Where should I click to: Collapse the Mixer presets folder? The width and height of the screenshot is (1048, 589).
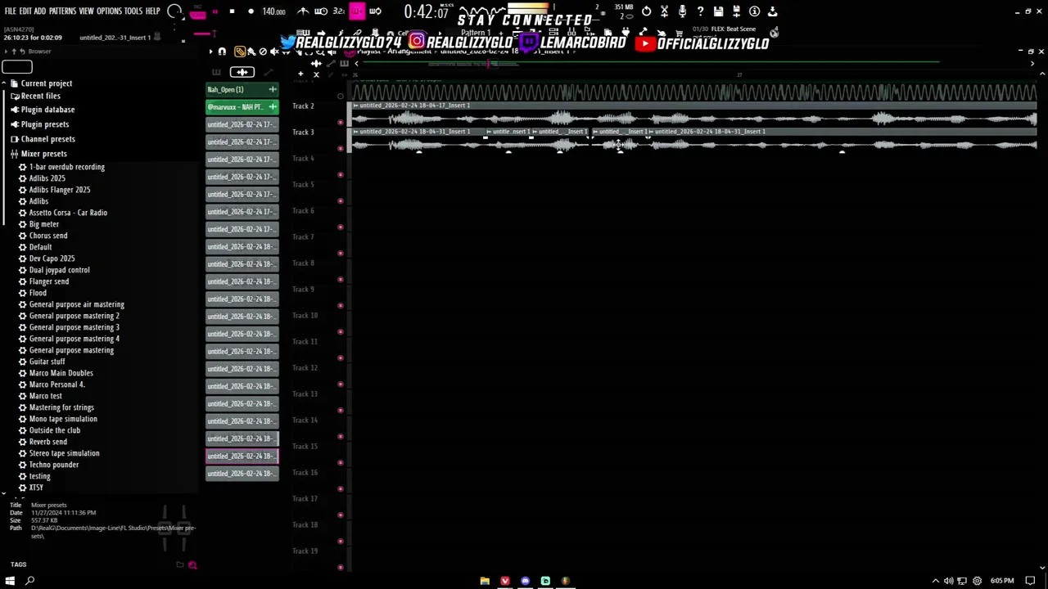click(x=43, y=154)
